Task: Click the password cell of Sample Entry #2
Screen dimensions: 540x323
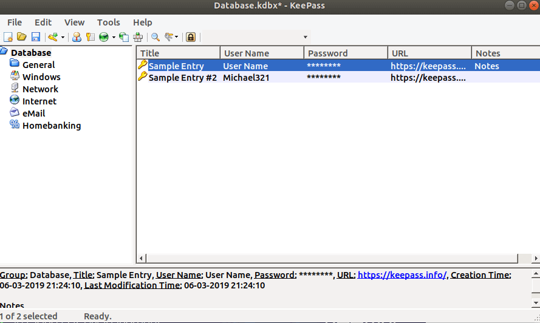Action: pyautogui.click(x=323, y=78)
